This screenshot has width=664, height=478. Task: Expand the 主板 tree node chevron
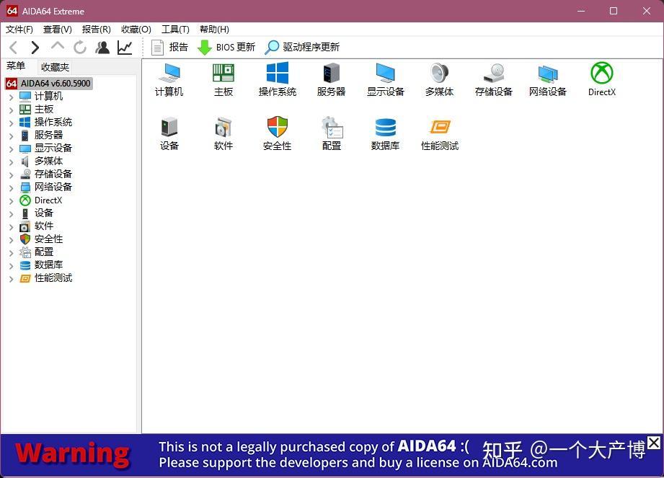[x=12, y=110]
